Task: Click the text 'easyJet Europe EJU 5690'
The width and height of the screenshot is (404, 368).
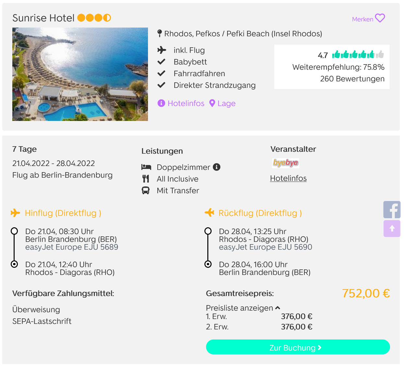Action: [x=265, y=247]
